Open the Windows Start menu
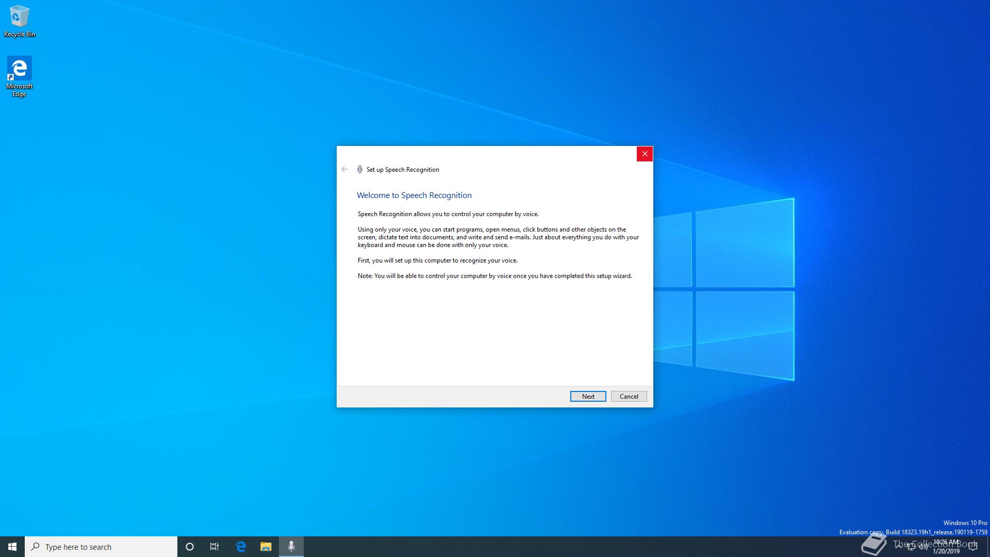The image size is (990, 557). (x=12, y=547)
